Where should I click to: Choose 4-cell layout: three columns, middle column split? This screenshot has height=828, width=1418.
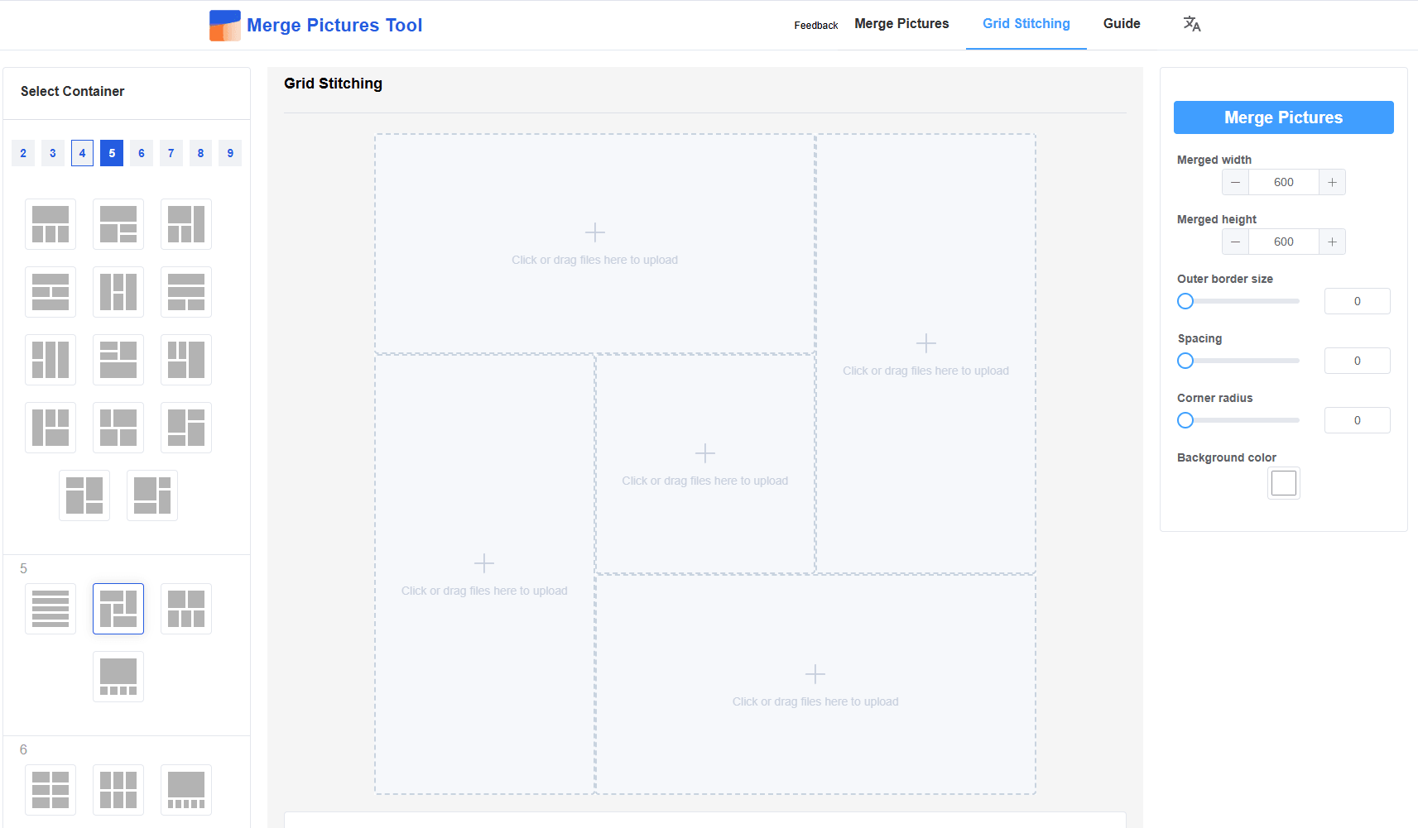[118, 292]
